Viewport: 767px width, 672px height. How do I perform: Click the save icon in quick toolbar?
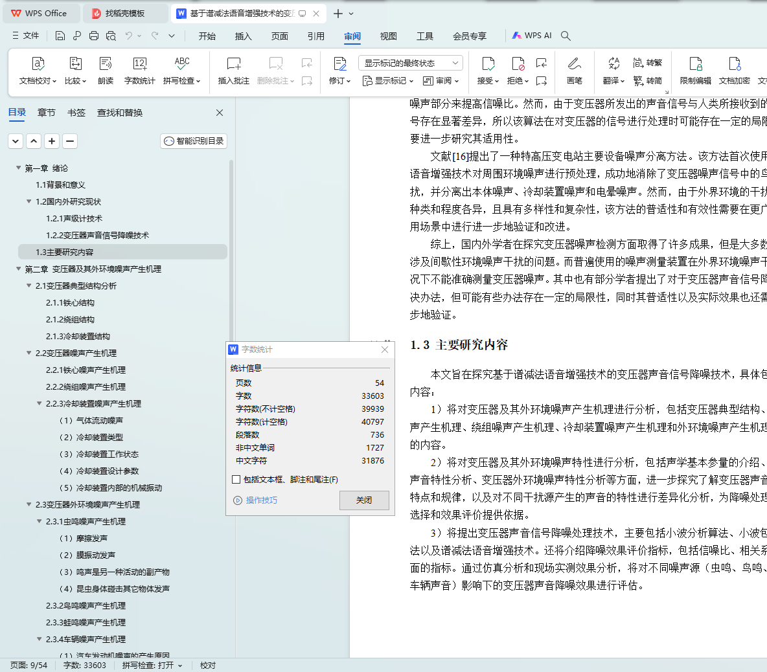[x=60, y=36]
